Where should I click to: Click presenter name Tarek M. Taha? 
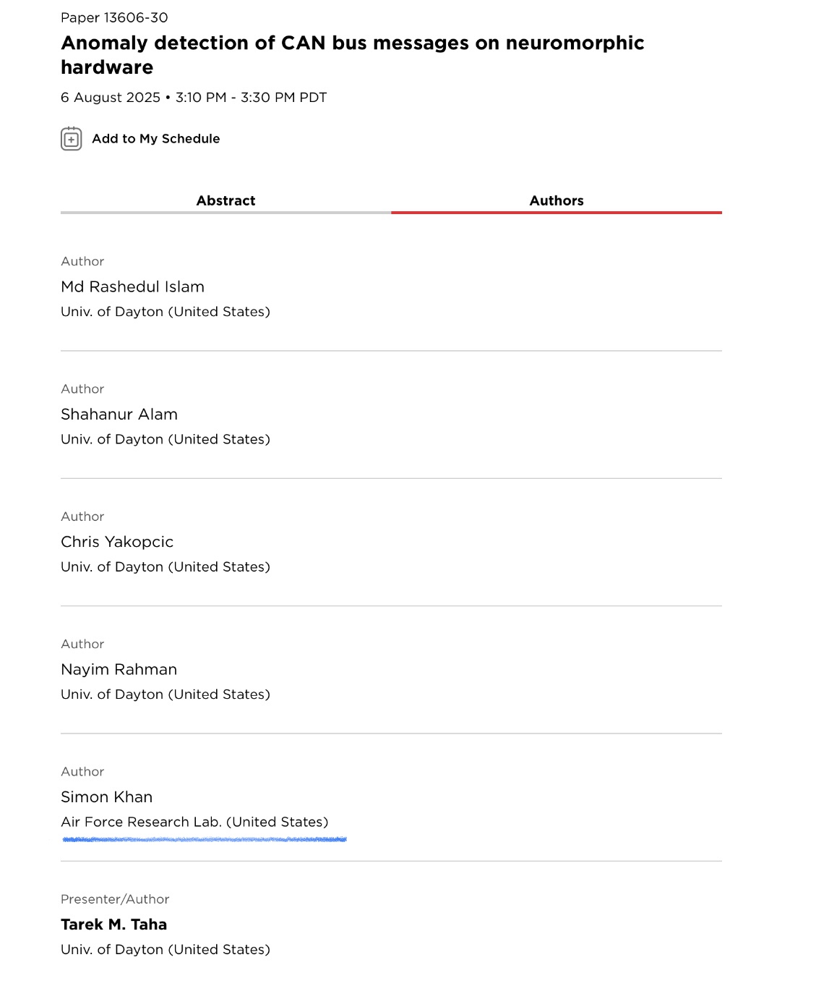[x=113, y=925]
